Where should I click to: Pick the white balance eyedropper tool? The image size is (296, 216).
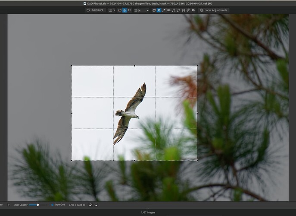164,10
